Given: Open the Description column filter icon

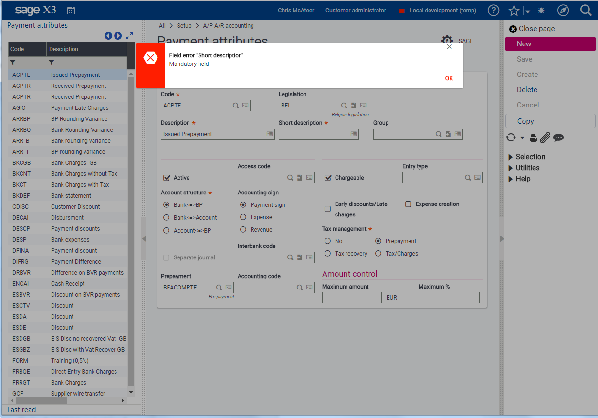Looking at the screenshot, I should click(51, 63).
